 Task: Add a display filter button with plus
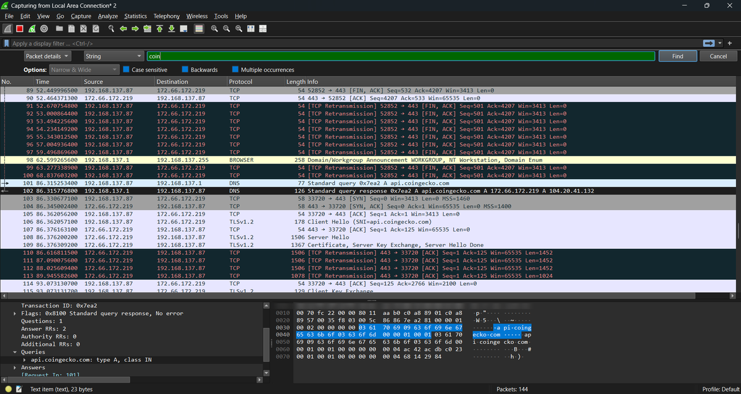(730, 43)
